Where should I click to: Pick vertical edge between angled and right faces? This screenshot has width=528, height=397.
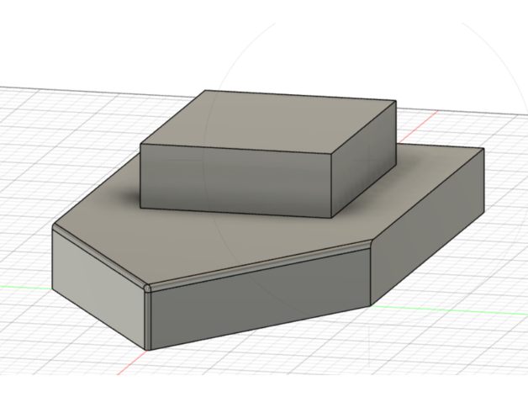click(372, 273)
